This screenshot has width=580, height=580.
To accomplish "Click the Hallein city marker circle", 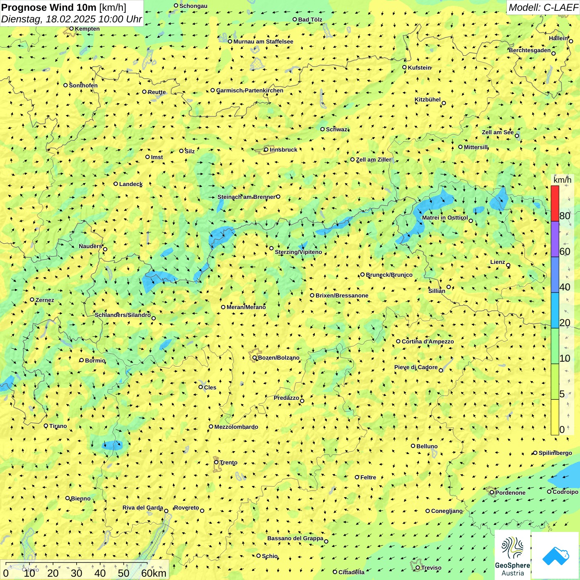I will (x=571, y=41).
